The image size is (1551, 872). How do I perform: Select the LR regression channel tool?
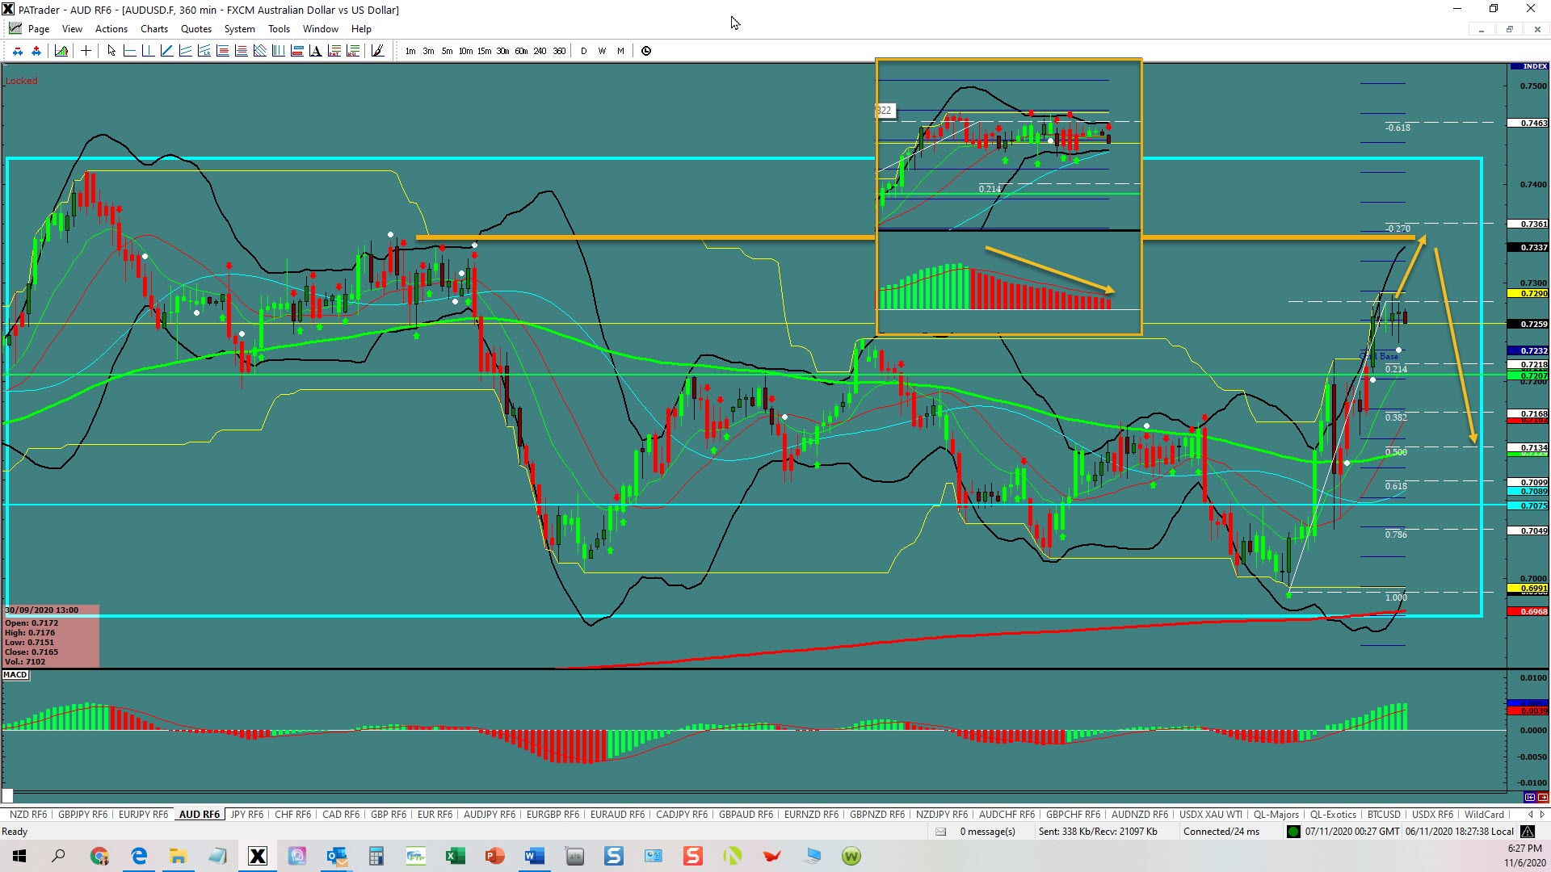point(204,51)
